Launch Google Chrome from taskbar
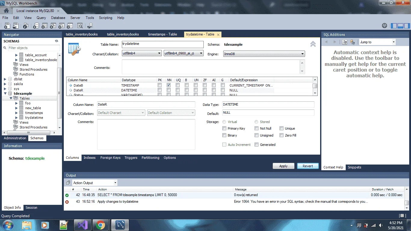The width and height of the screenshot is (411, 231). point(100,225)
